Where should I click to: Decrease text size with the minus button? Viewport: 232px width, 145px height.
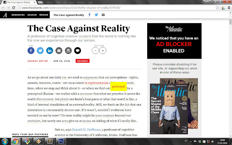coord(95,51)
